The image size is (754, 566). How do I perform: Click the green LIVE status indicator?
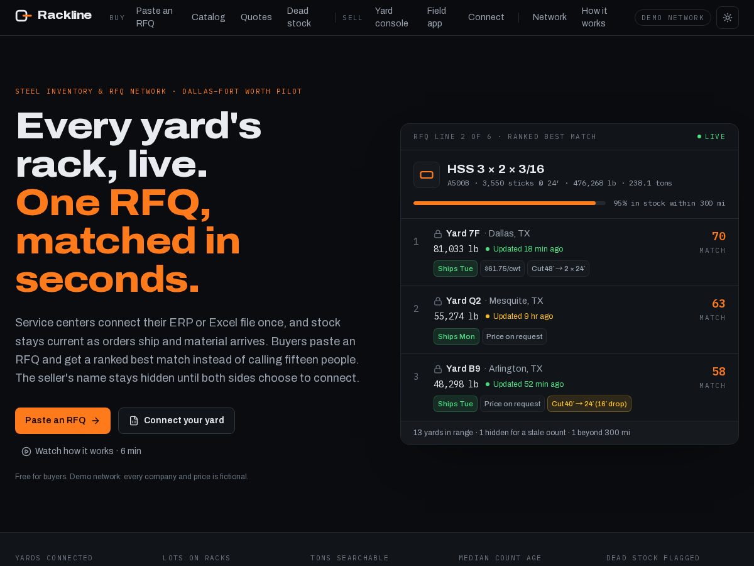click(x=711, y=136)
